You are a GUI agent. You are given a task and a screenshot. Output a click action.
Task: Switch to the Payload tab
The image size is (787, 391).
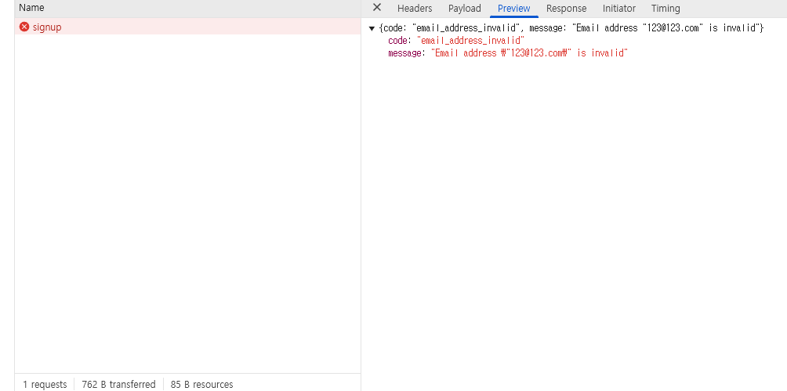(465, 9)
